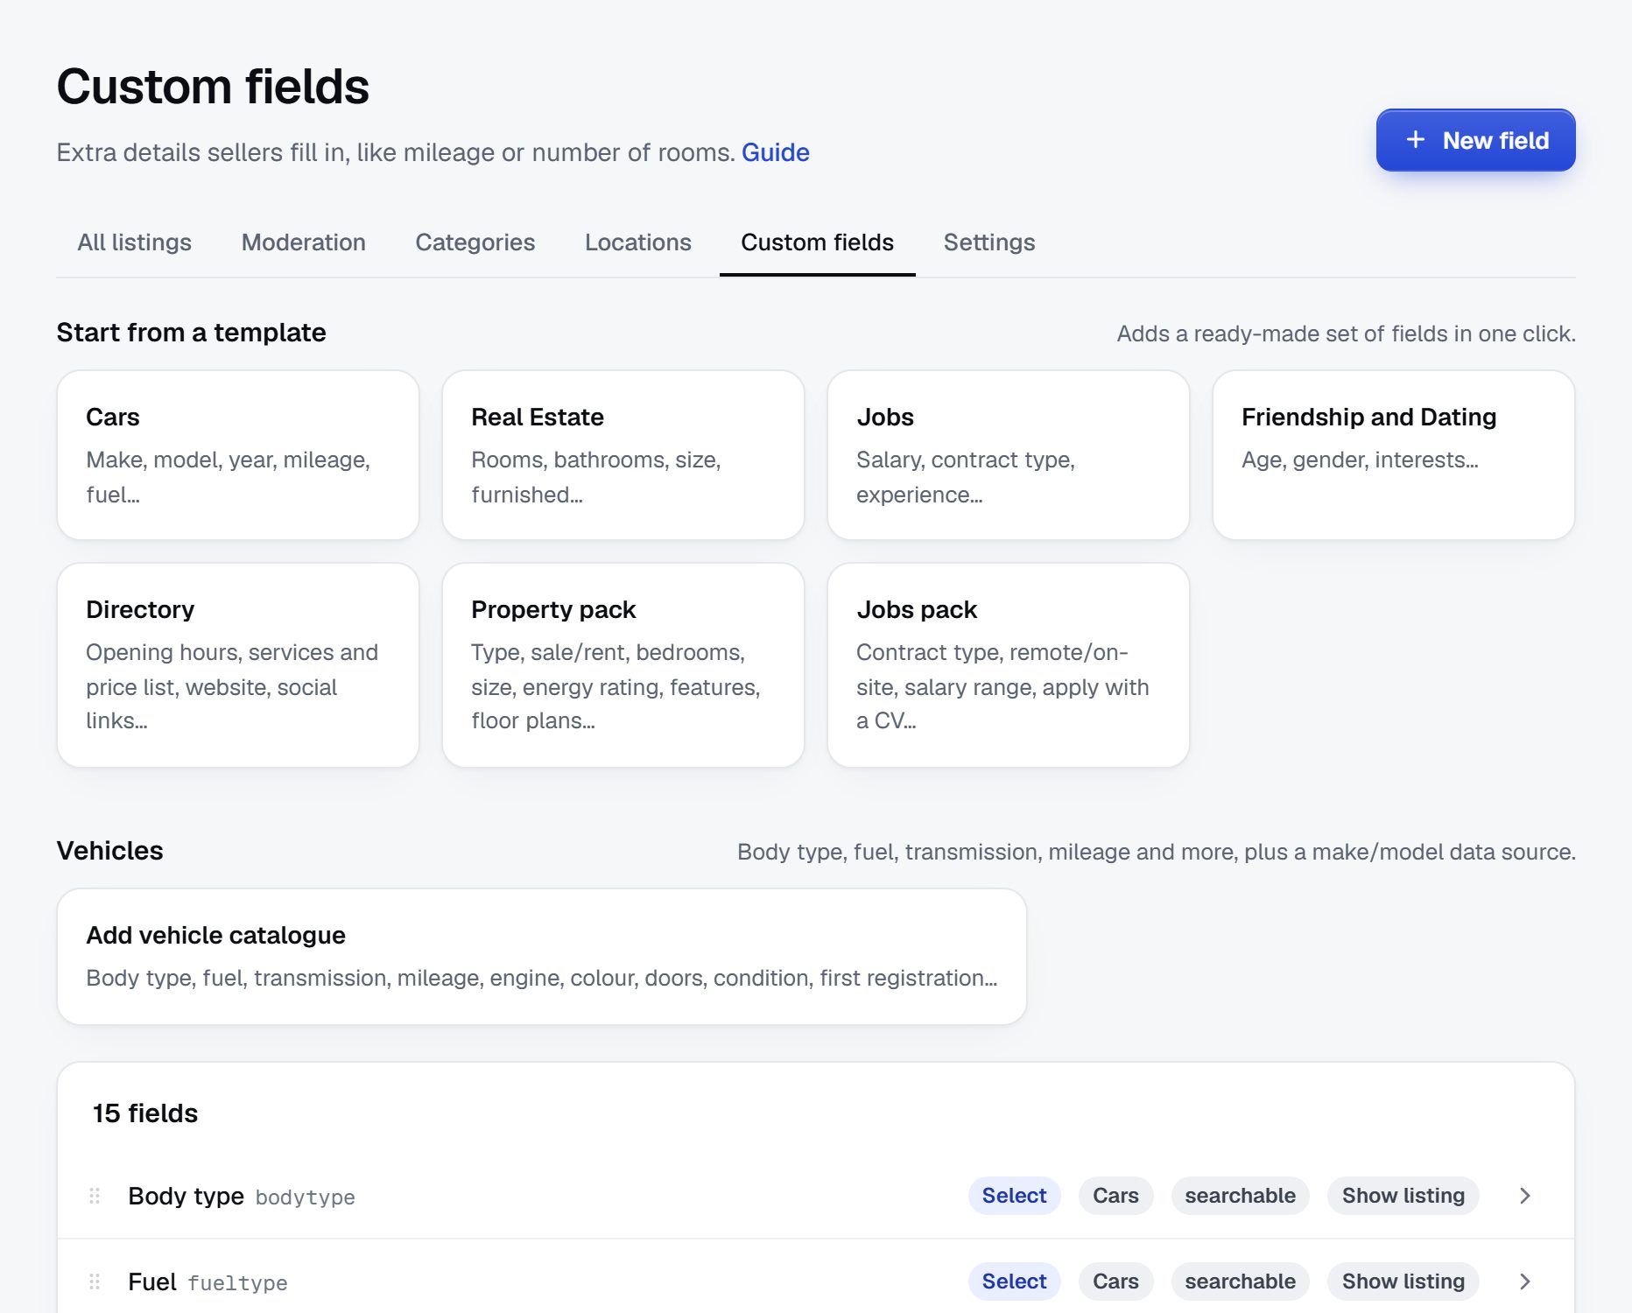Click the fueltype field key

[237, 1283]
